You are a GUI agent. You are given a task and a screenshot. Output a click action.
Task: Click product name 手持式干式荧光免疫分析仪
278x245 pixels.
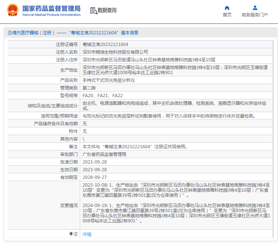(x=109, y=80)
